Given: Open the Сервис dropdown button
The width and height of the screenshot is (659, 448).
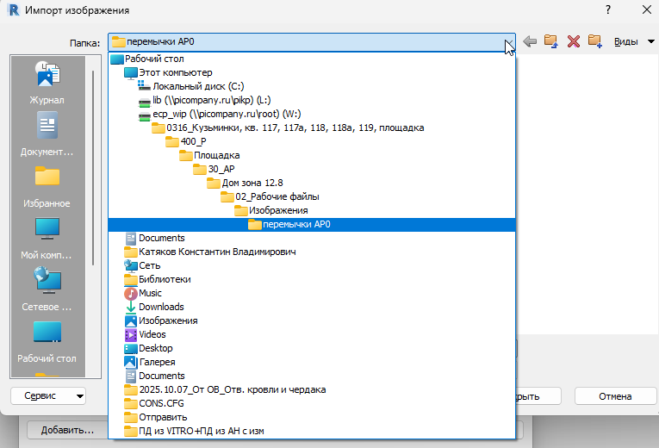Looking at the screenshot, I should click(x=48, y=396).
